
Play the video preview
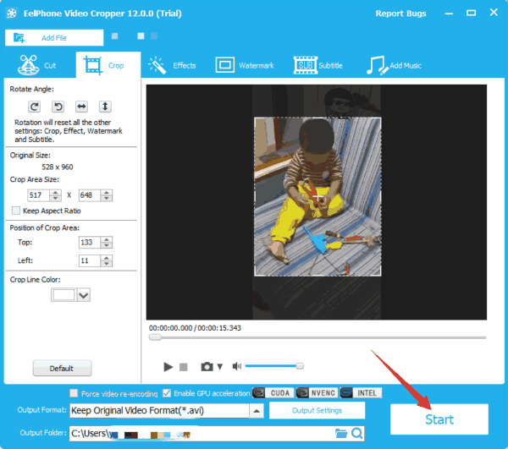point(168,367)
